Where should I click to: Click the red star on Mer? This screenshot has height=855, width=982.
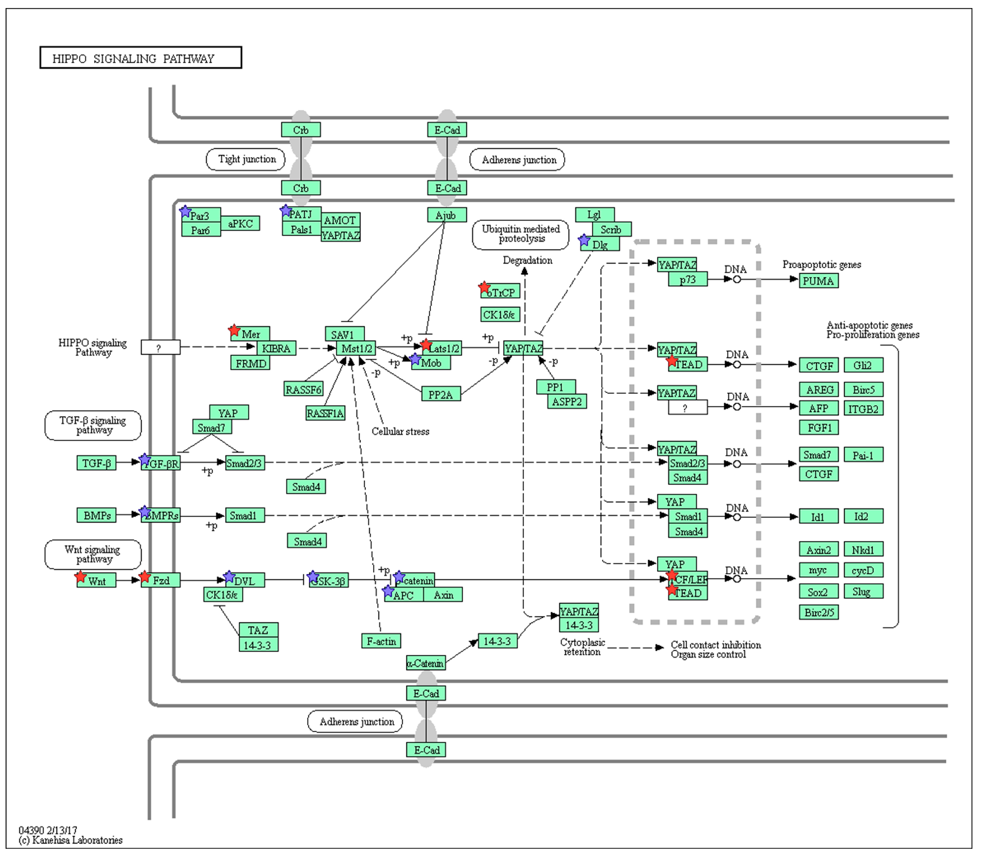coord(234,330)
